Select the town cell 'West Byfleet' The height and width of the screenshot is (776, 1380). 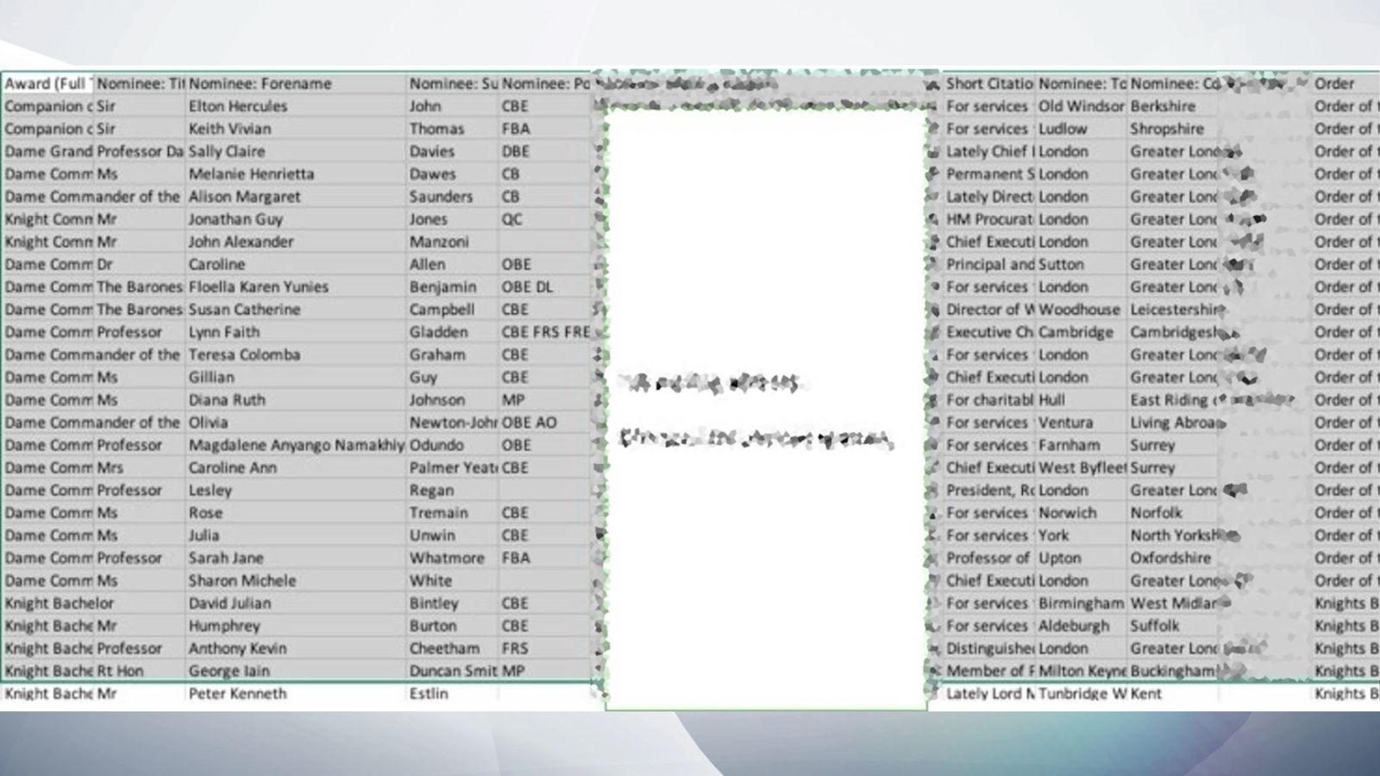(x=1082, y=467)
